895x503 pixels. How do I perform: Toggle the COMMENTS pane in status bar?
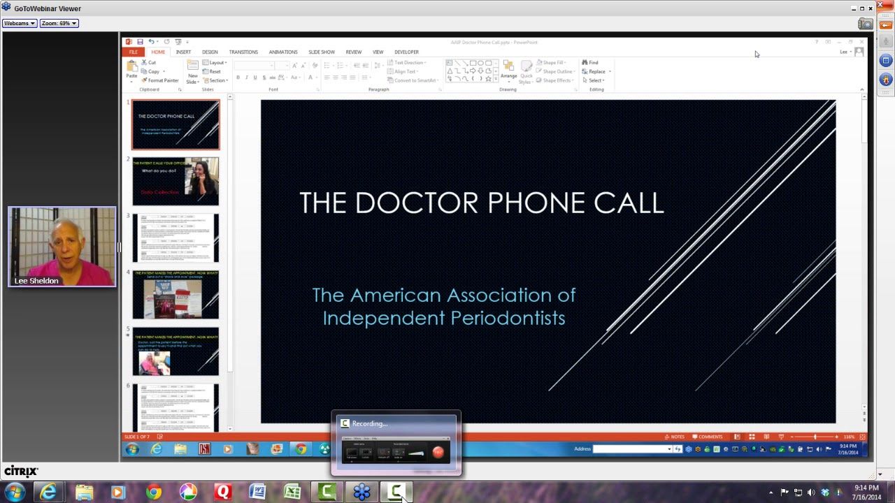pos(707,437)
